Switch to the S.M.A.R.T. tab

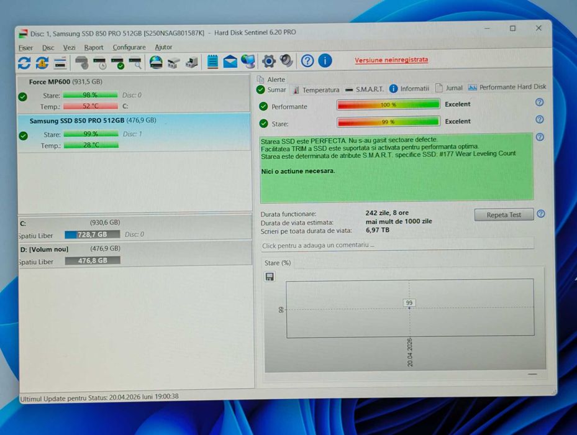click(365, 89)
